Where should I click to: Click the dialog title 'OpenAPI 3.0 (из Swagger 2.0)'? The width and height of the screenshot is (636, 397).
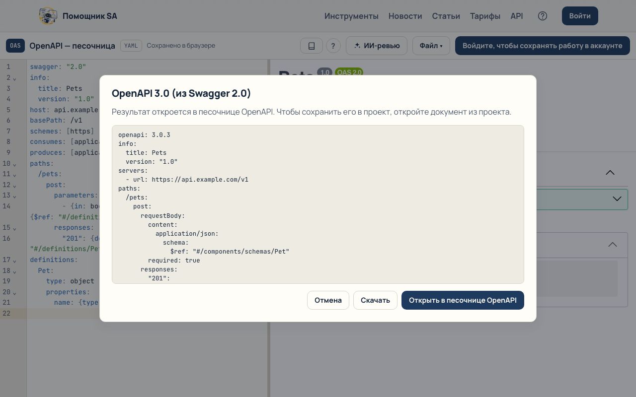tap(181, 93)
